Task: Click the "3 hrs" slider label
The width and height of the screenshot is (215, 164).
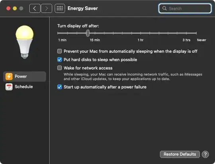Action: (x=186, y=40)
